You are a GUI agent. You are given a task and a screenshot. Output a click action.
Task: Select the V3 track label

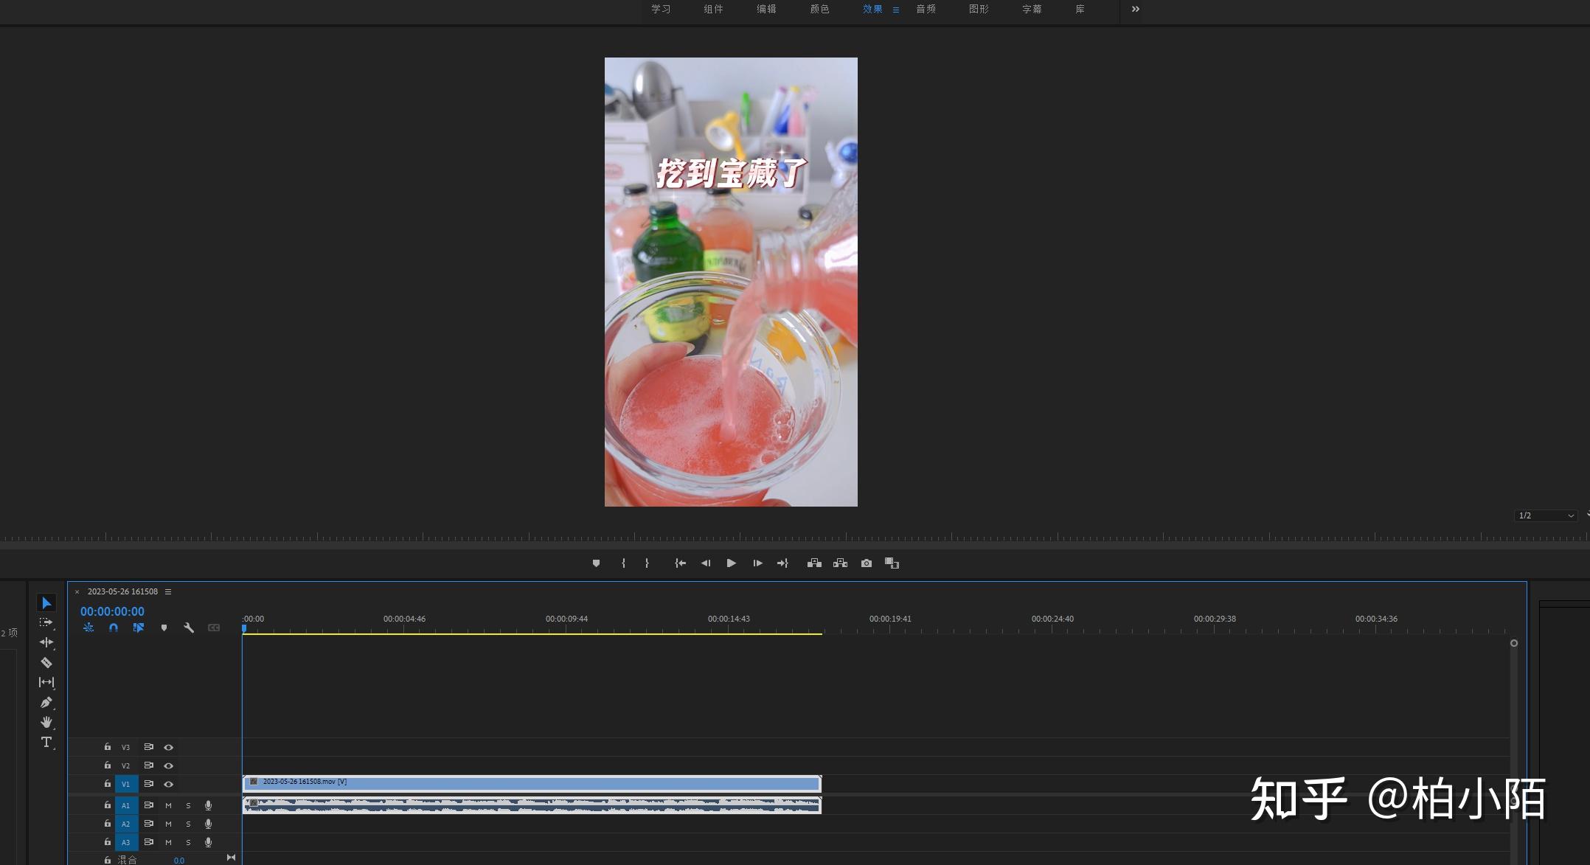pos(125,748)
